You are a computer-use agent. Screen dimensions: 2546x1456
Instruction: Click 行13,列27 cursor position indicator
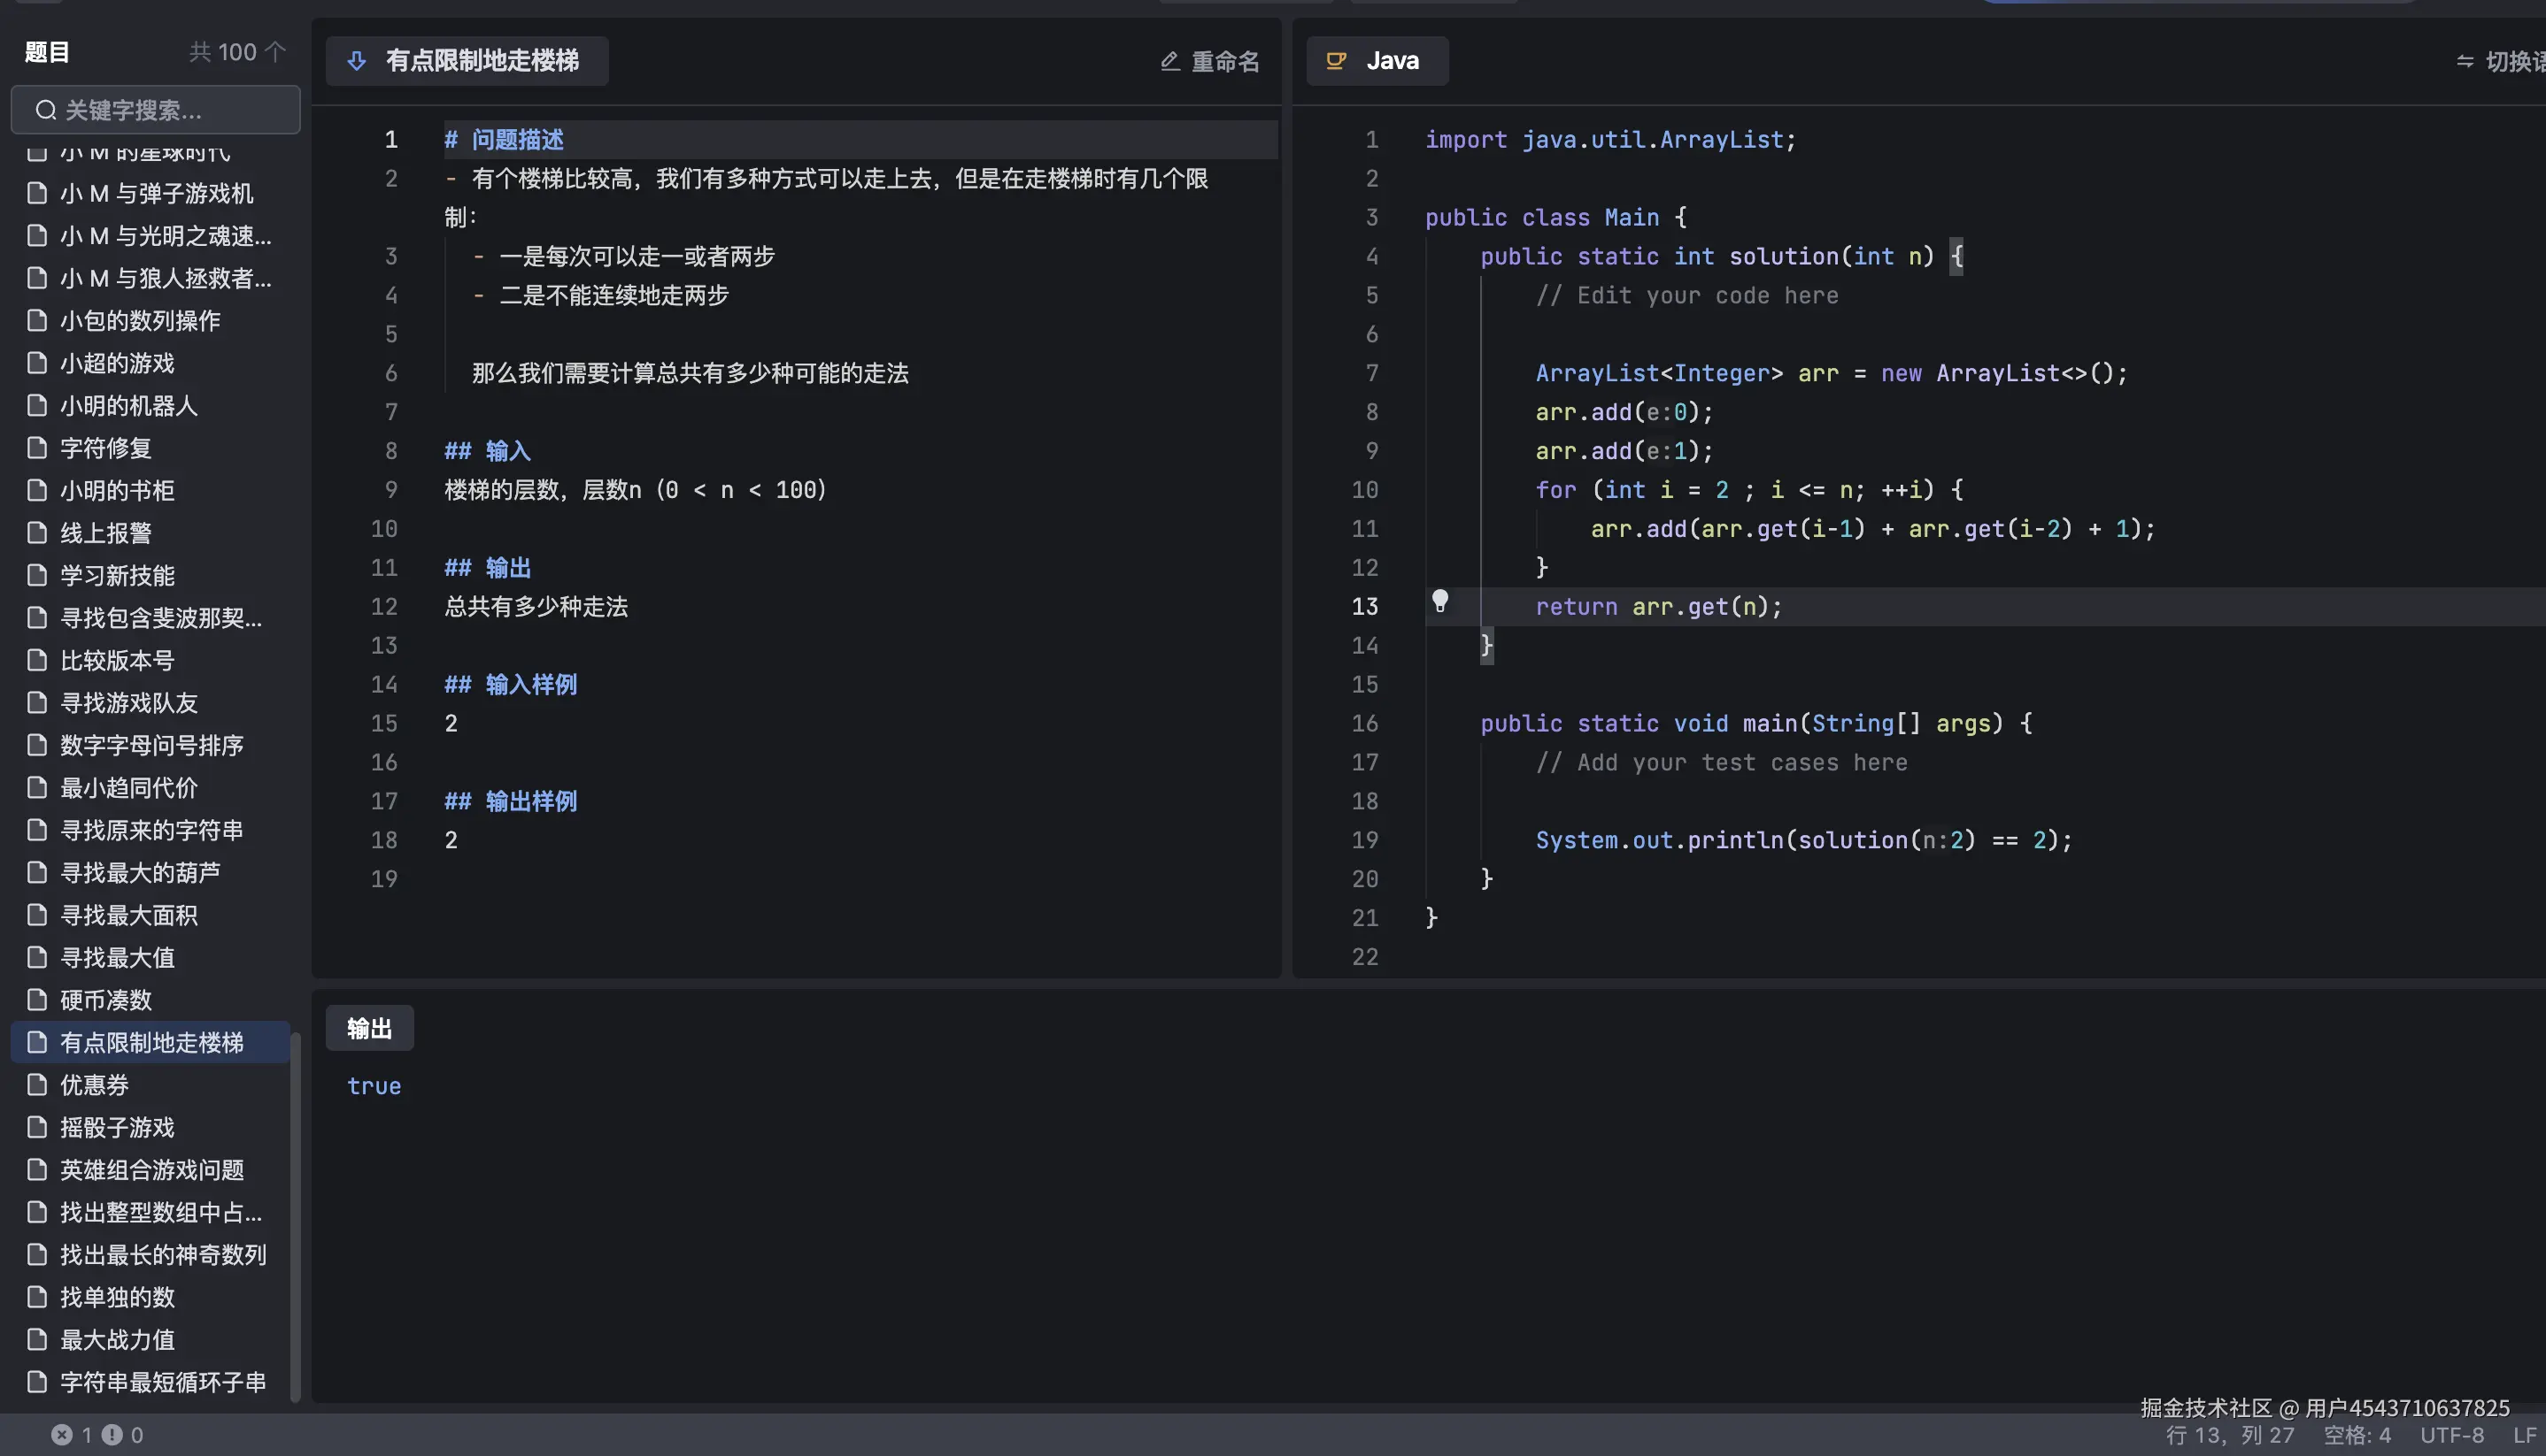click(x=2227, y=1434)
